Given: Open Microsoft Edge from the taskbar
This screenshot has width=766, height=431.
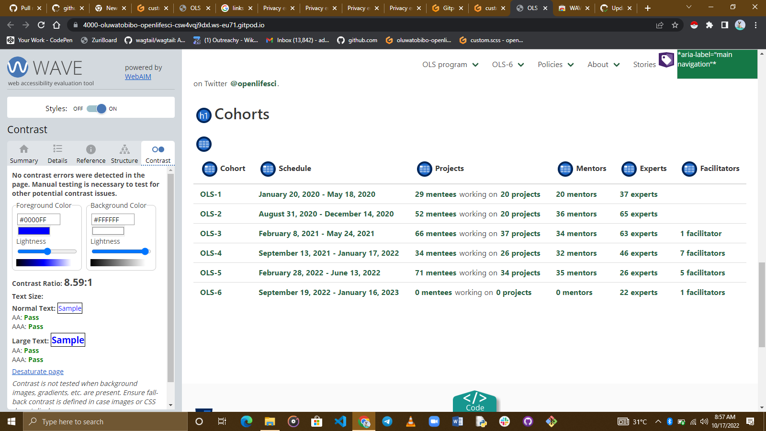Looking at the screenshot, I should tap(247, 421).
